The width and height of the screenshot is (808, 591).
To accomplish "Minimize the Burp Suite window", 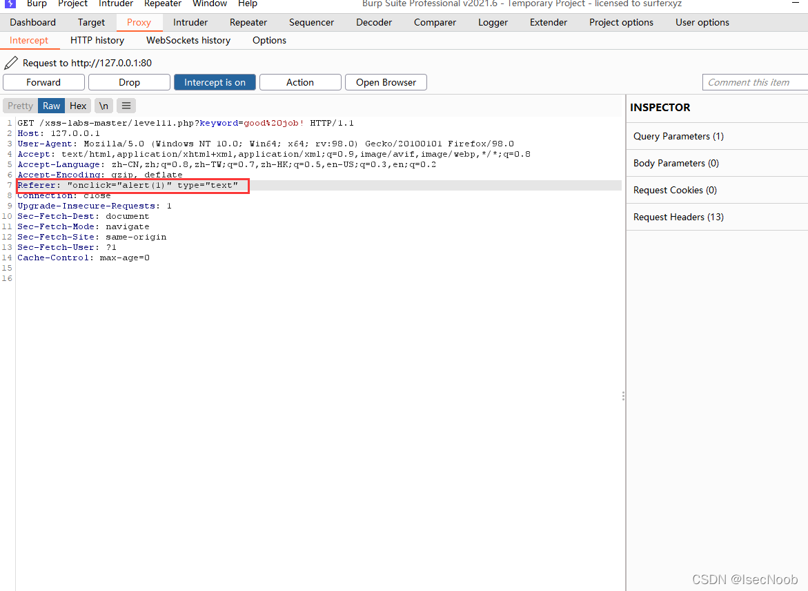I will point(796,3).
